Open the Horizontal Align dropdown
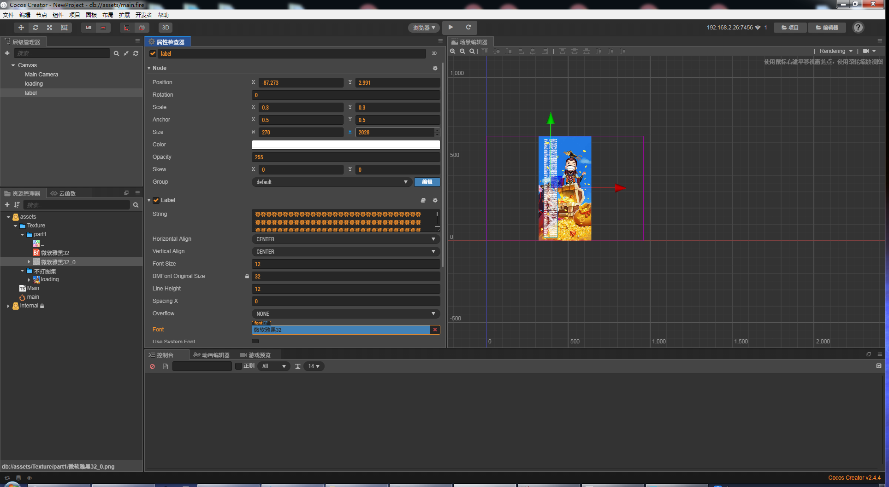 tap(345, 239)
